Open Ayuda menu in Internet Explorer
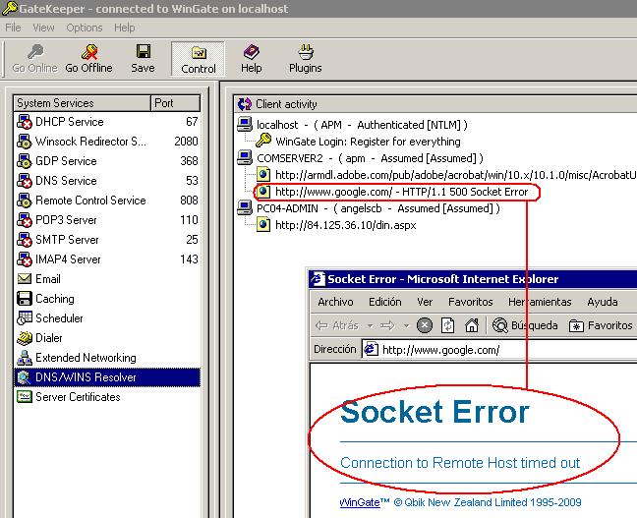 pos(603,302)
